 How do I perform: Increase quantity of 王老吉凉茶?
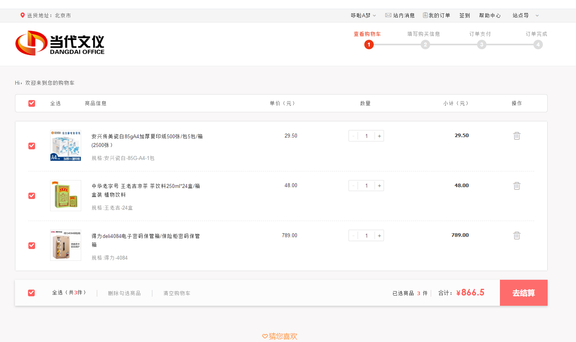click(x=379, y=186)
